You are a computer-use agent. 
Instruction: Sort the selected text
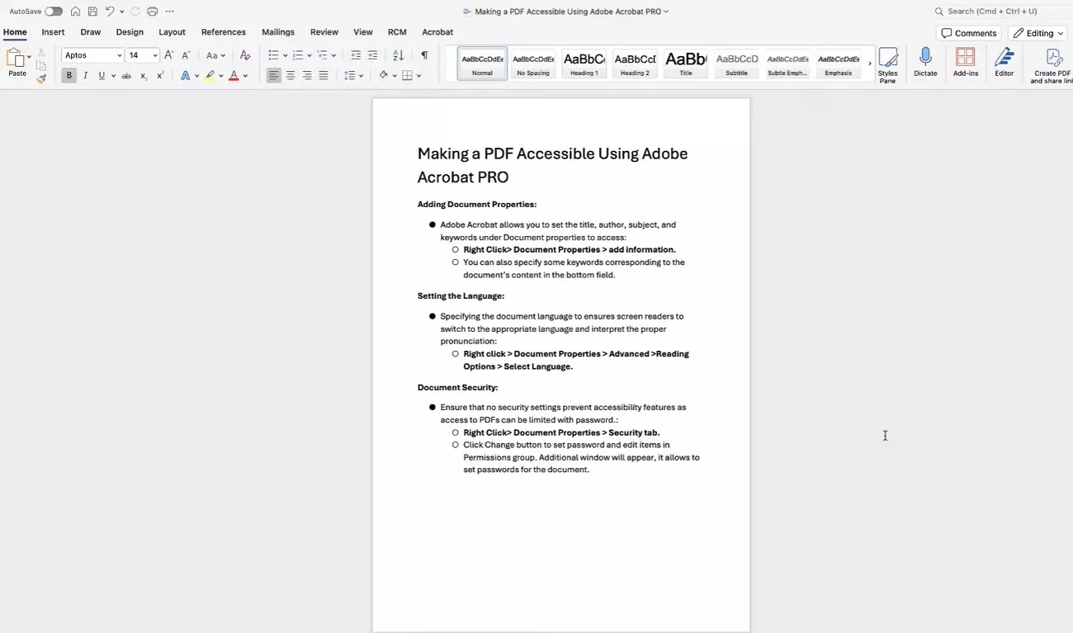pyautogui.click(x=398, y=54)
